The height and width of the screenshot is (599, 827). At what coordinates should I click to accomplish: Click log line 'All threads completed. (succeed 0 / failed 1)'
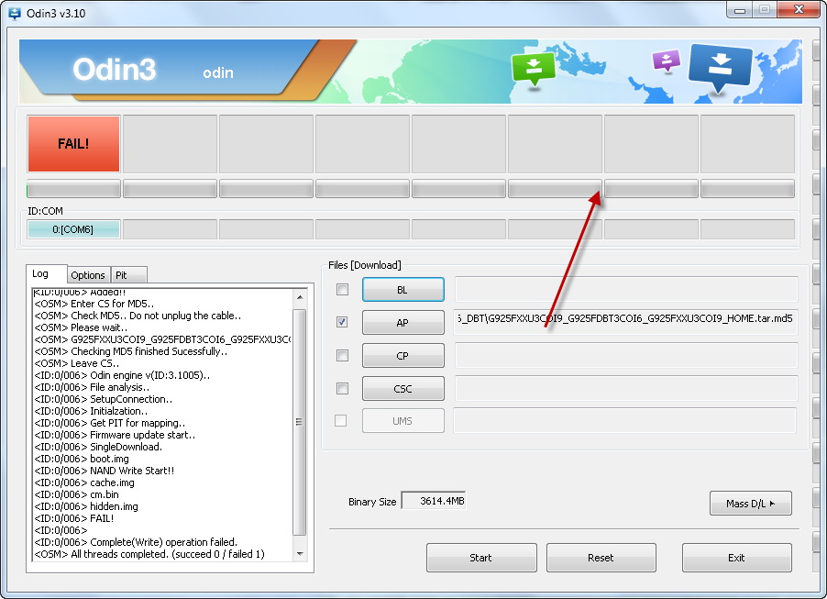[x=149, y=554]
